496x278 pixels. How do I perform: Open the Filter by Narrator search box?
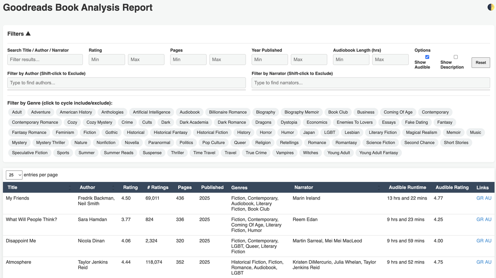pyautogui.click(x=371, y=83)
